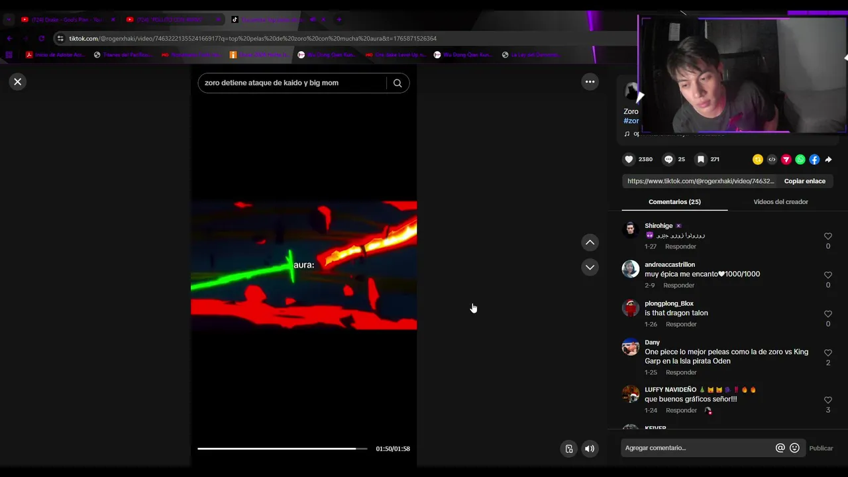The width and height of the screenshot is (848, 477).
Task: Click the browser address bar URL
Action: (252, 38)
